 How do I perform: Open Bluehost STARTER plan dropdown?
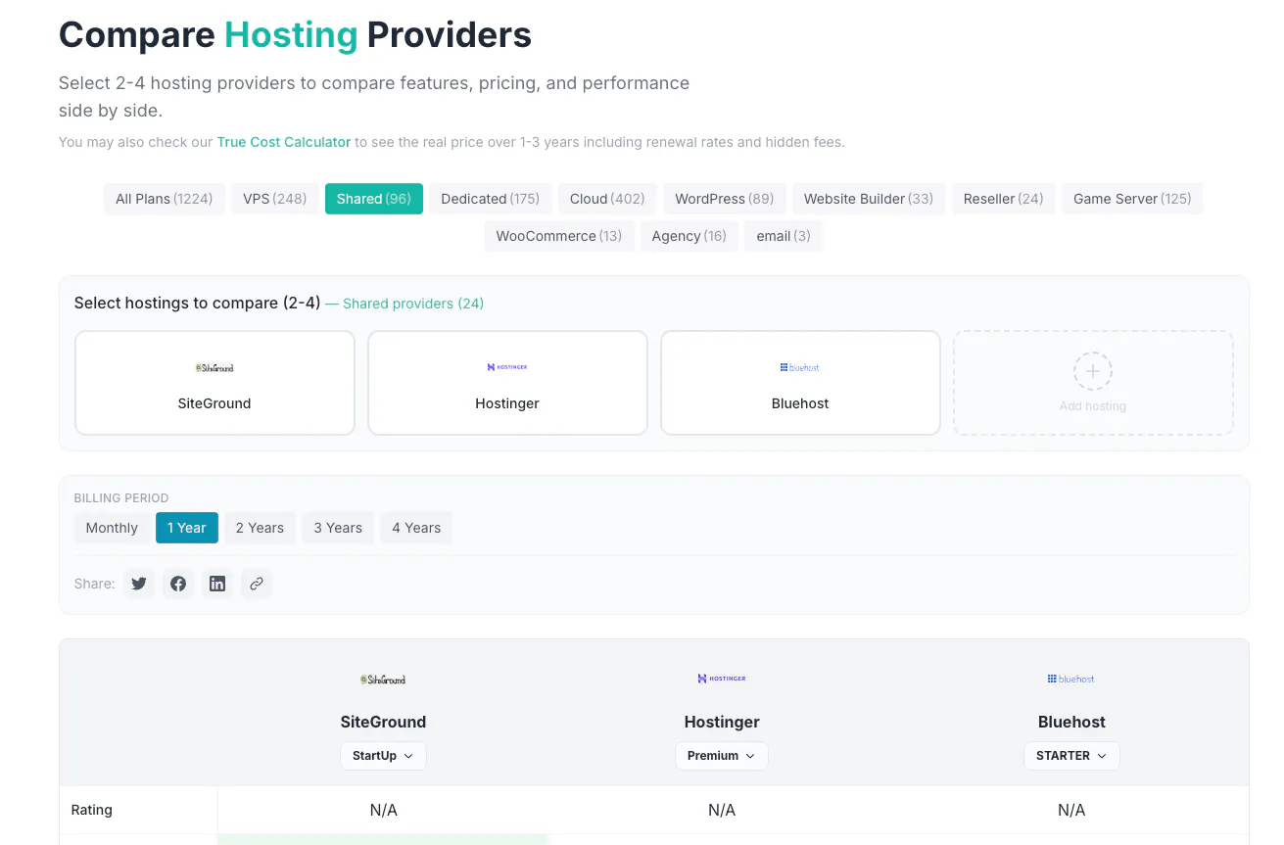point(1071,756)
